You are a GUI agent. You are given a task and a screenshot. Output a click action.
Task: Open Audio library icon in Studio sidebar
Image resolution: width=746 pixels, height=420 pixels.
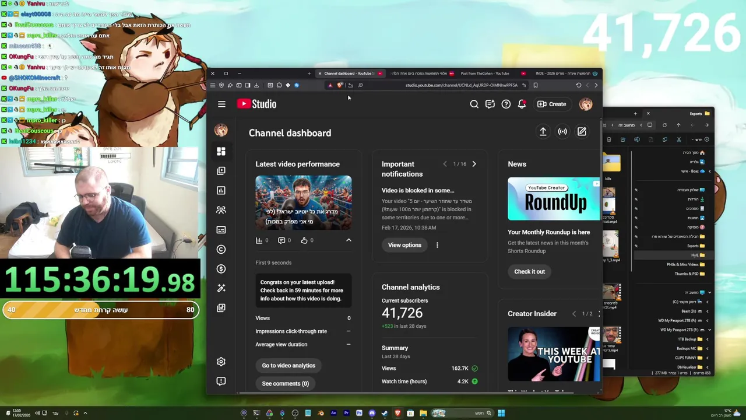221,308
